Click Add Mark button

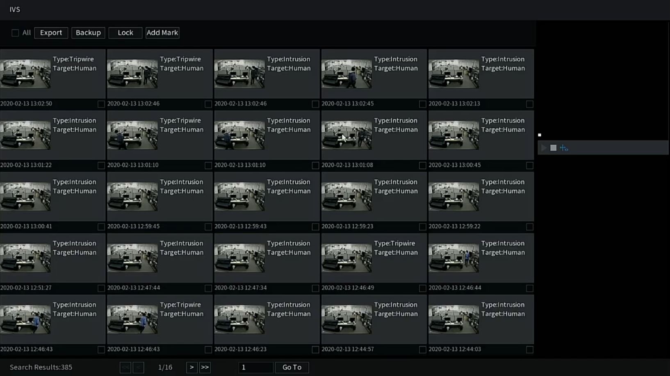tap(162, 33)
